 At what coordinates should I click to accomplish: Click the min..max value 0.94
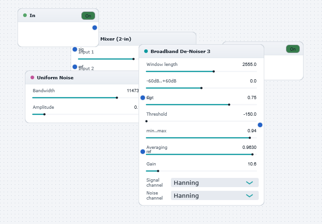252,131
